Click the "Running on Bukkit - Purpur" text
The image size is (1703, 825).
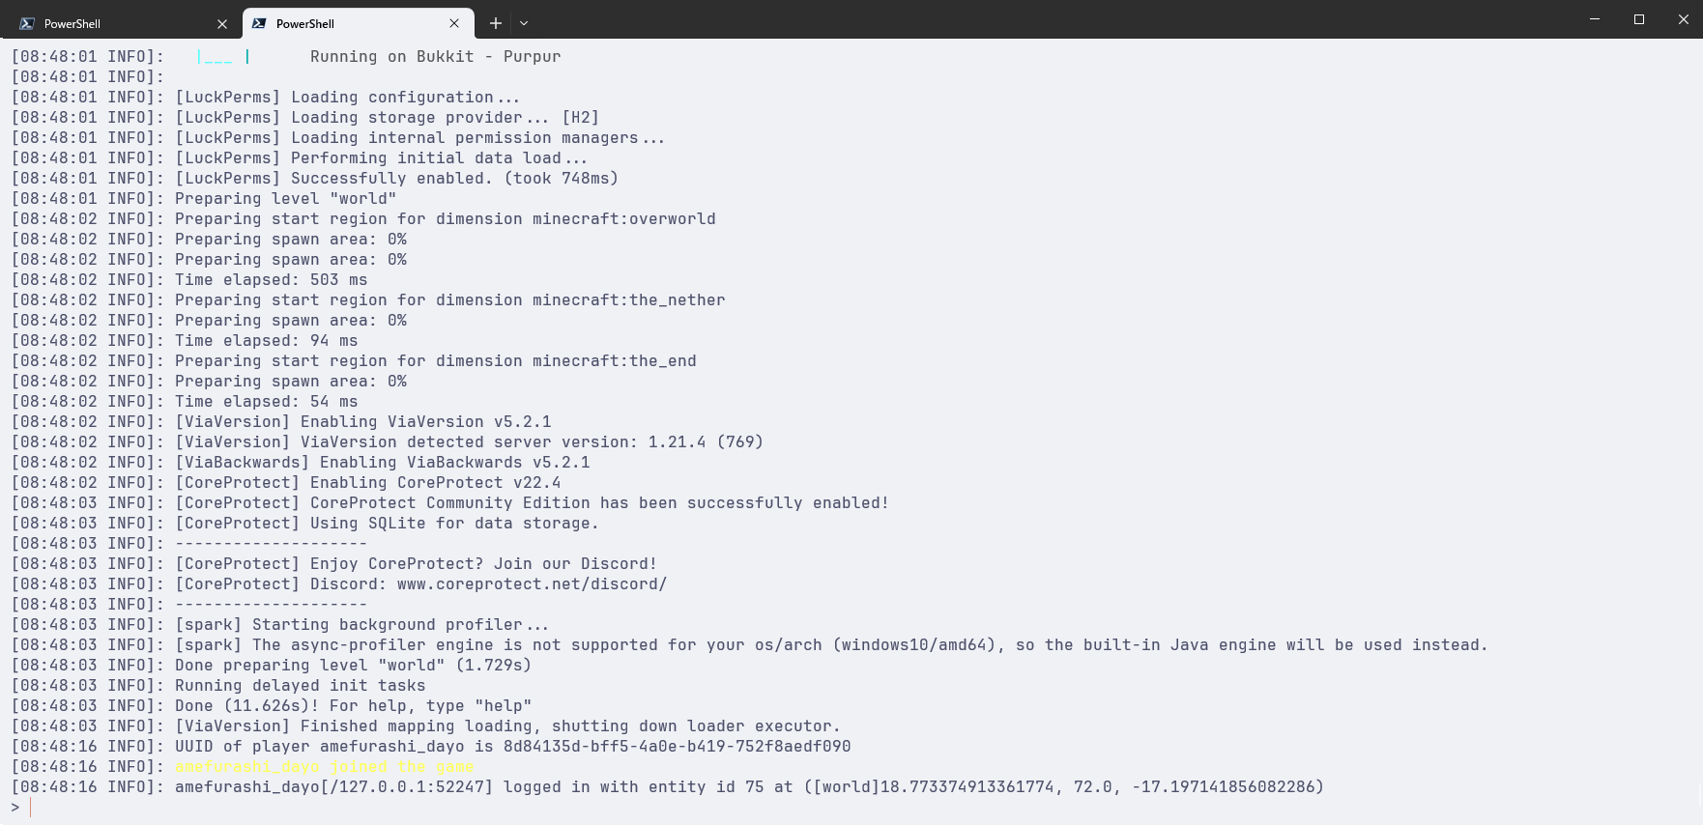tap(435, 57)
